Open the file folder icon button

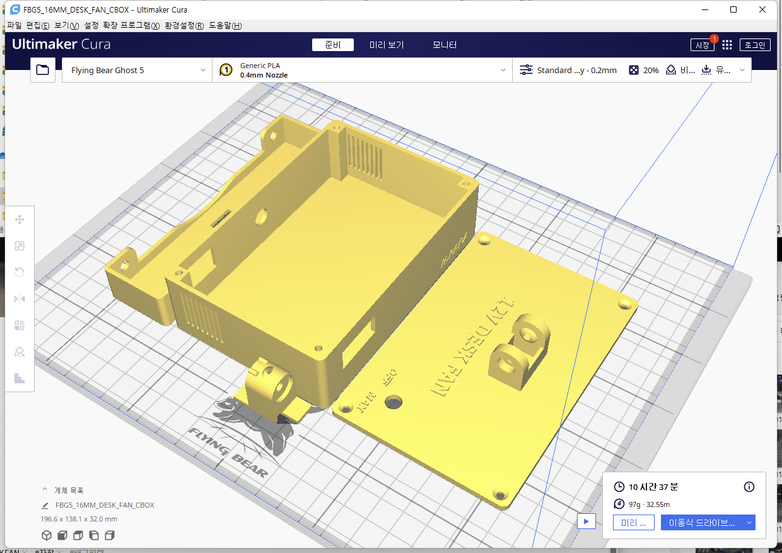point(42,70)
